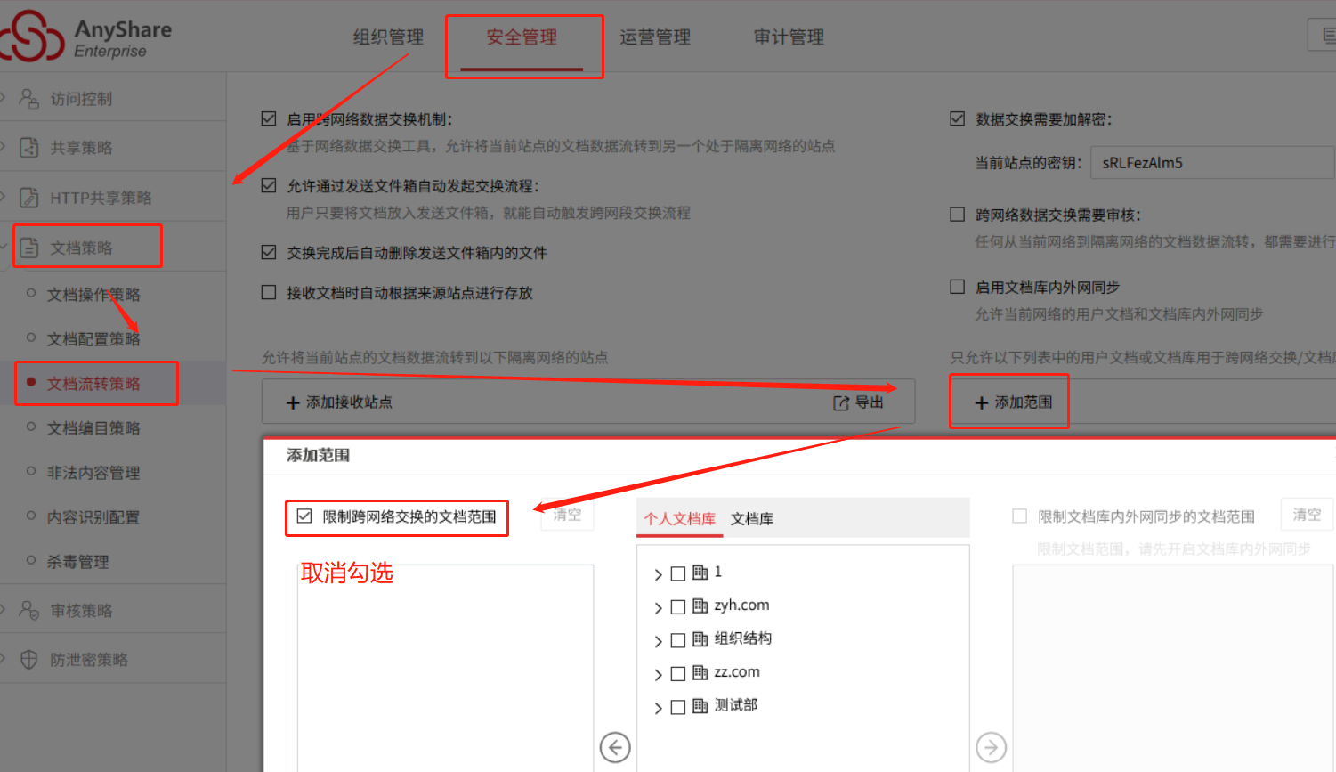
Task: Enable 跨网络数据交换需要审核 checkbox
Action: [958, 214]
